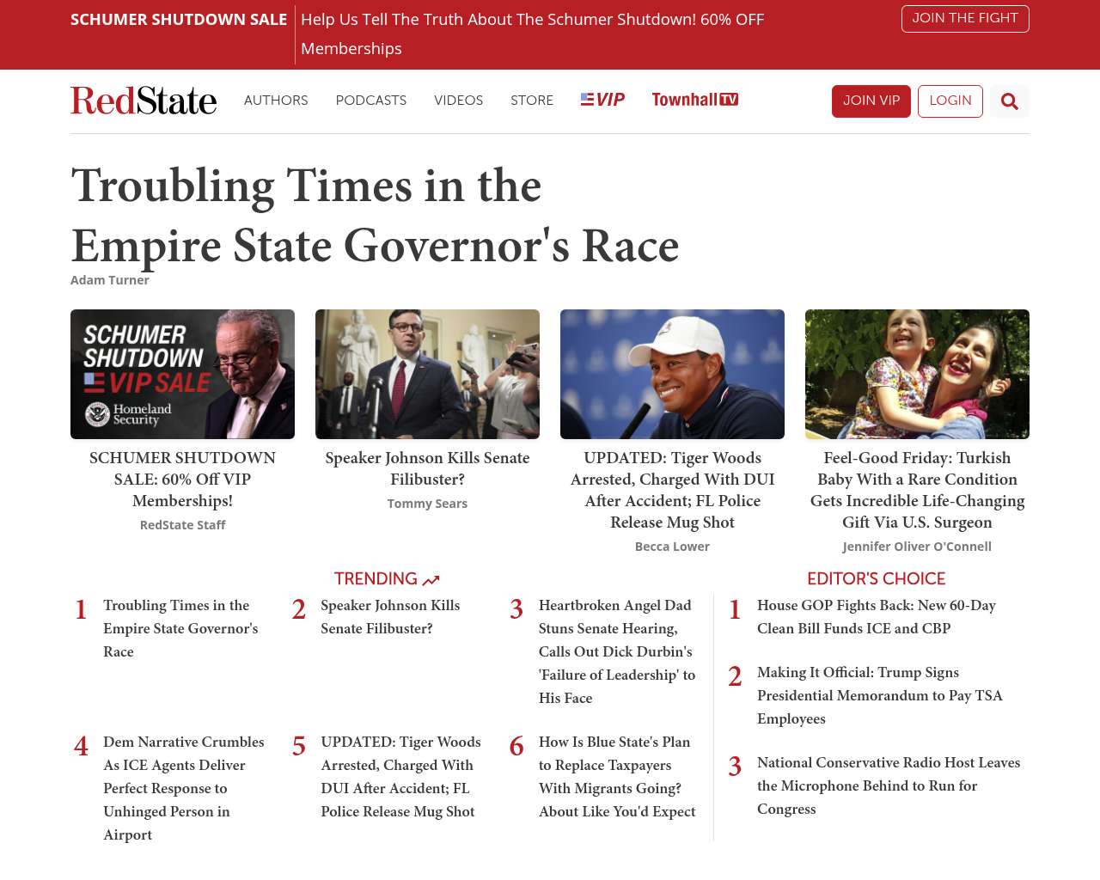
Task: Click the trending arrow icon
Action: (x=431, y=580)
